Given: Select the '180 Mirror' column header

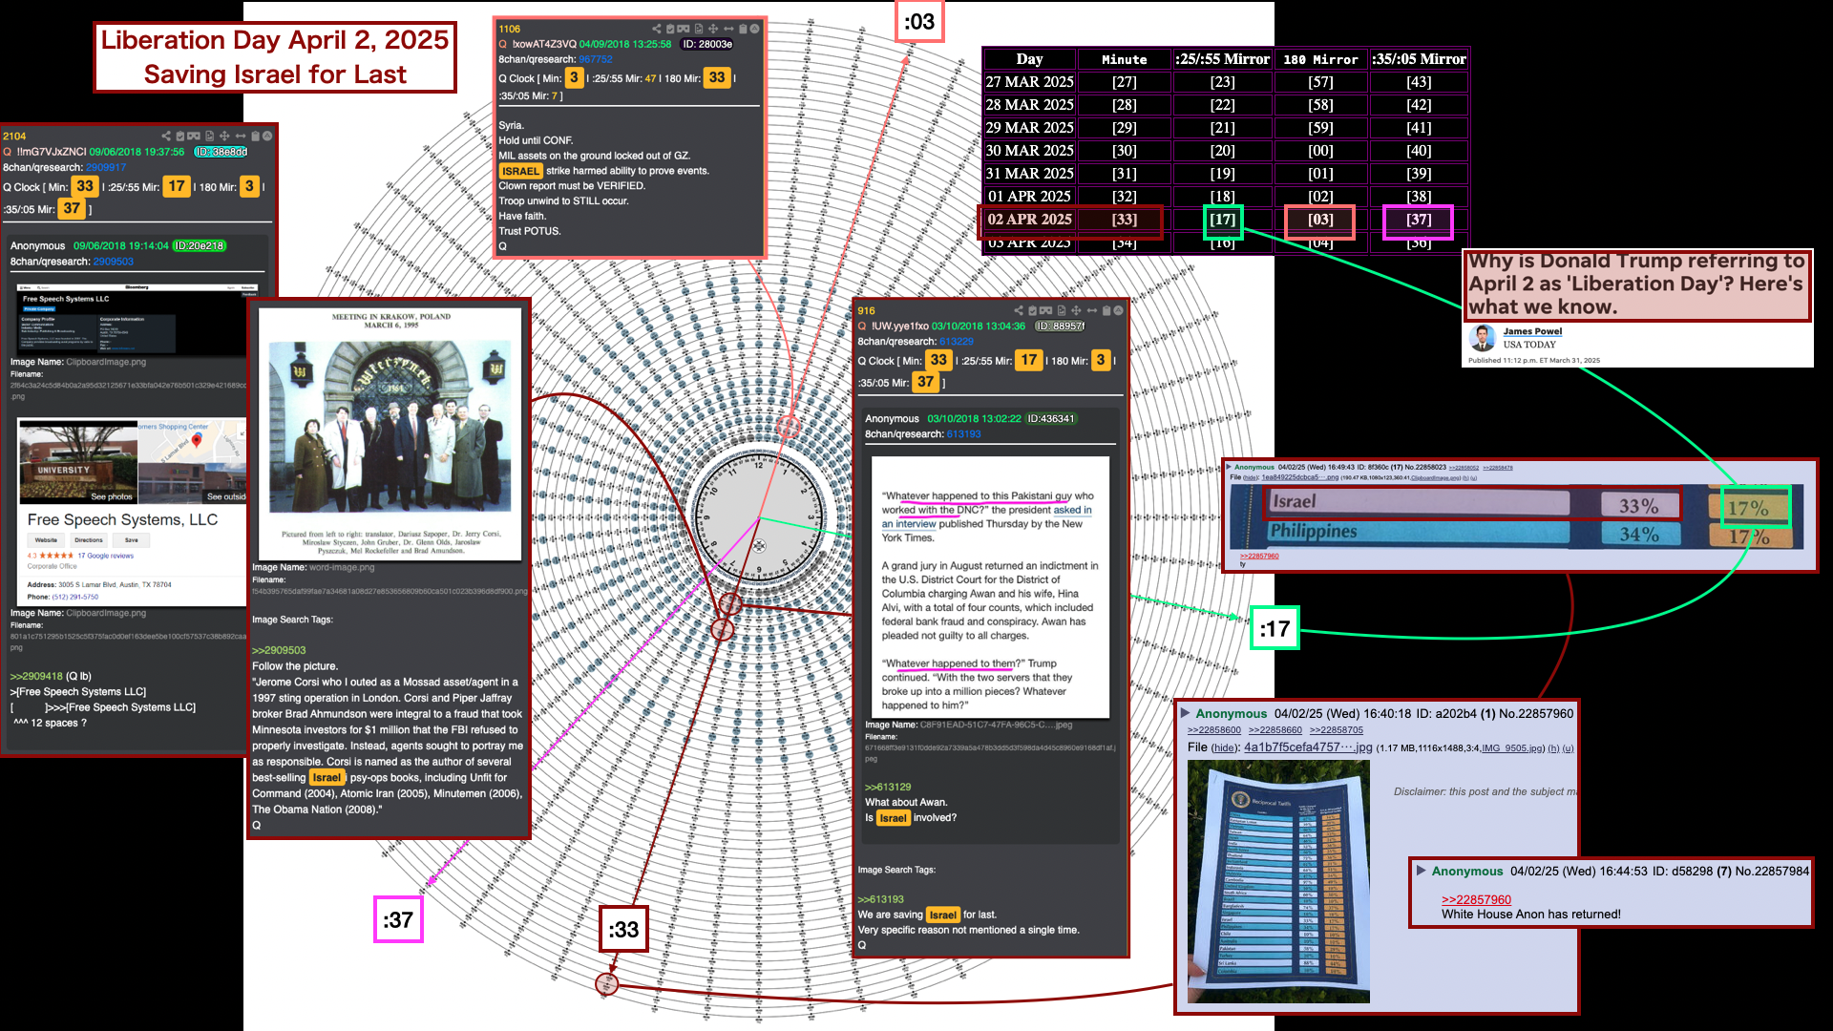Looking at the screenshot, I should click(x=1320, y=59).
